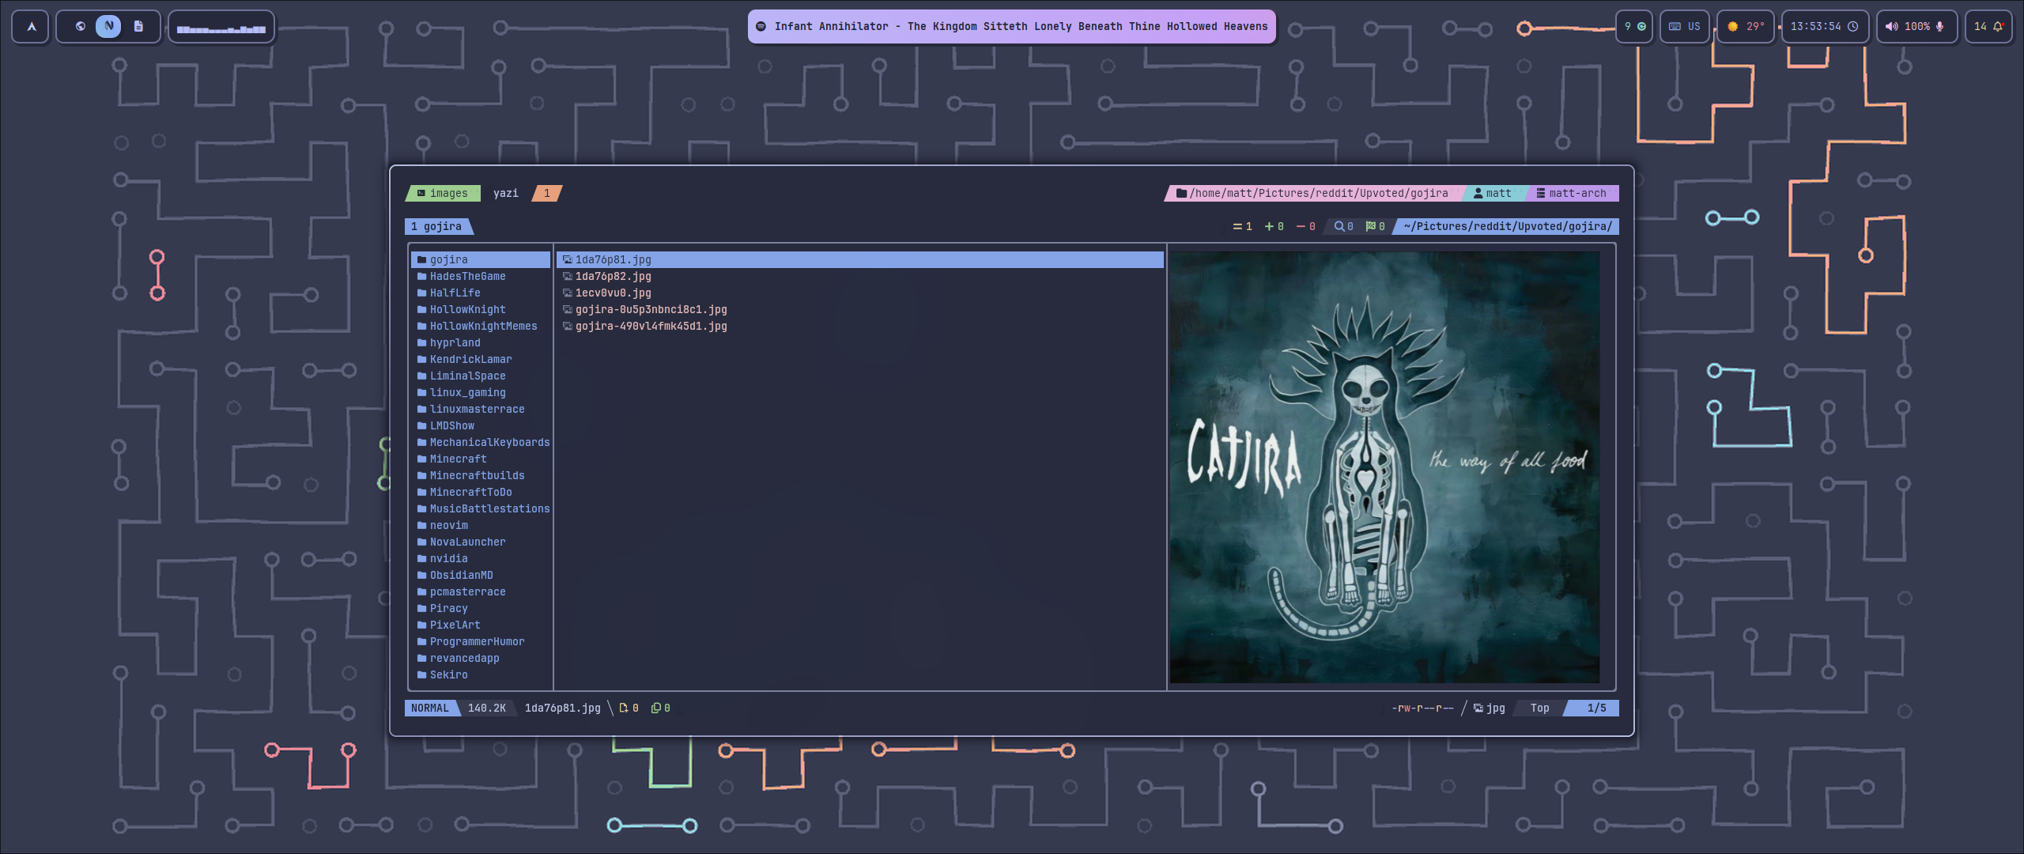Click tab 1 next to the yazi title
2024x854 pixels.
546,193
